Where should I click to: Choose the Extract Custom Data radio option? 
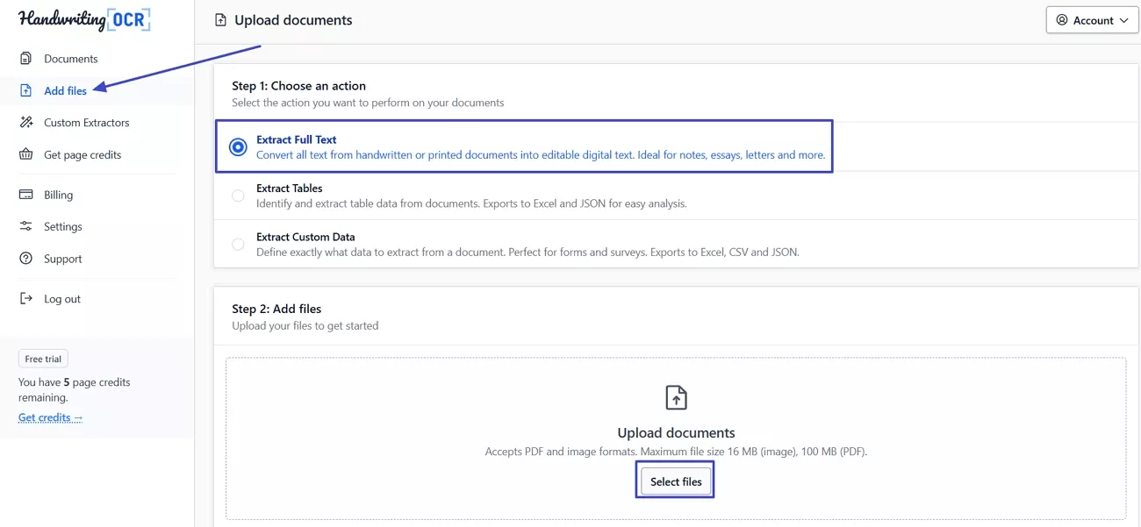point(238,245)
